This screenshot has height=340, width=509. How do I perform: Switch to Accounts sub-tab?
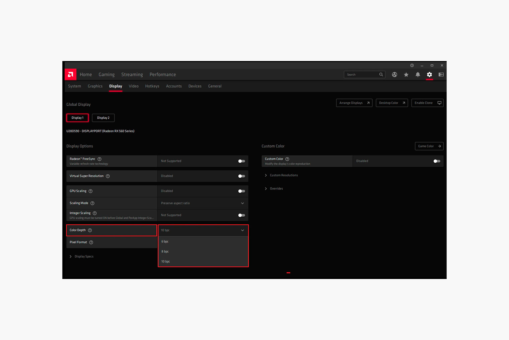174,86
